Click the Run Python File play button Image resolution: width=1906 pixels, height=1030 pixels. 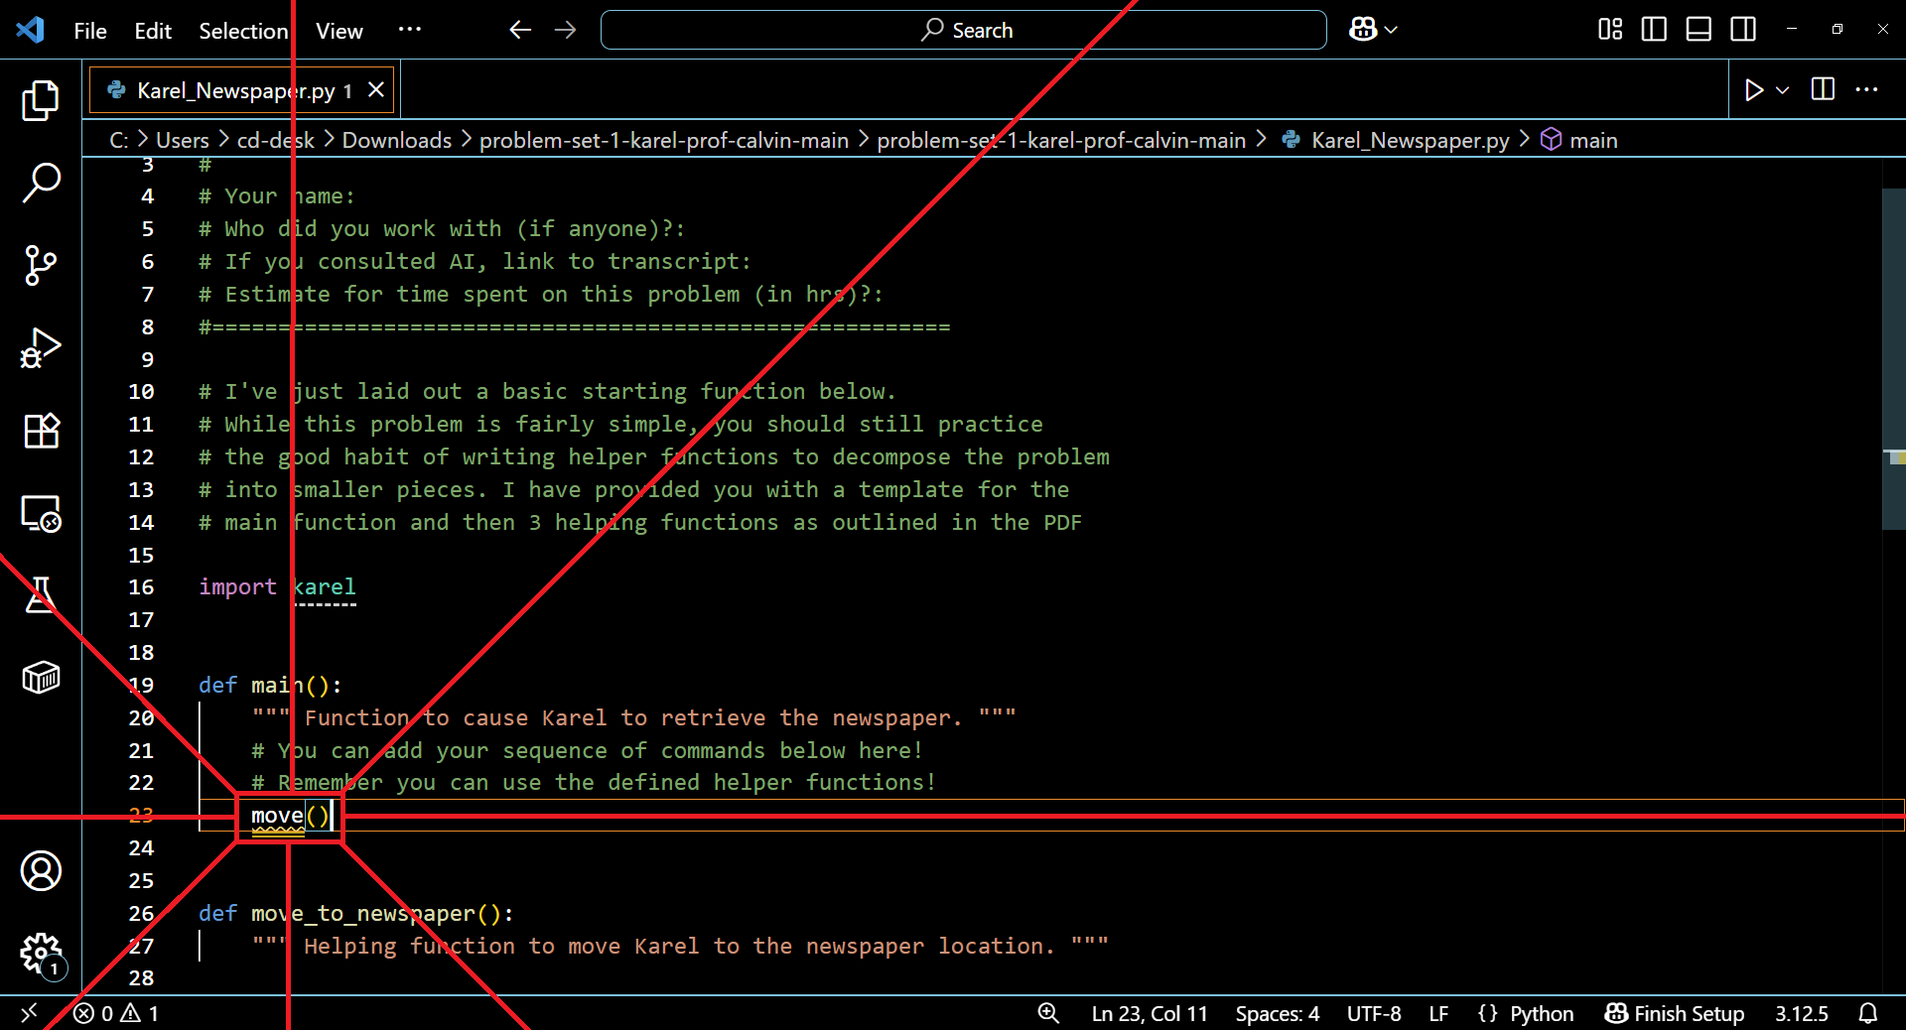click(x=1754, y=90)
